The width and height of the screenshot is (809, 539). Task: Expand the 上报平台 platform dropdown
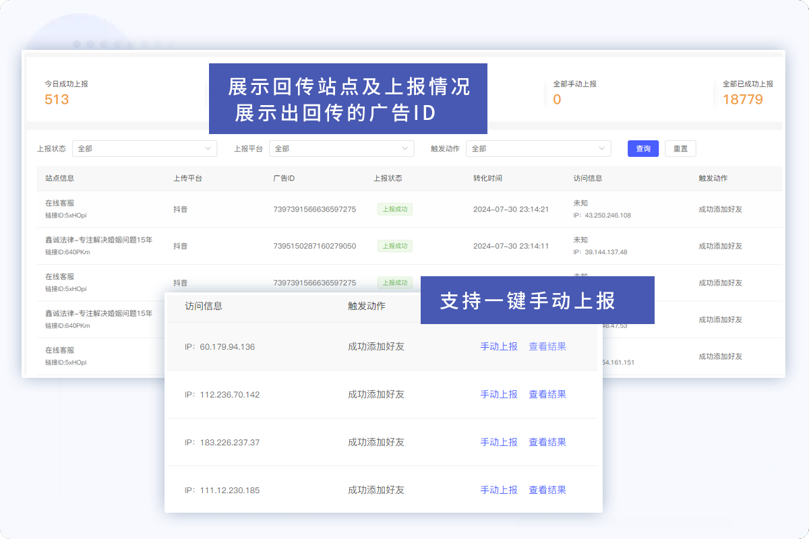(x=341, y=148)
